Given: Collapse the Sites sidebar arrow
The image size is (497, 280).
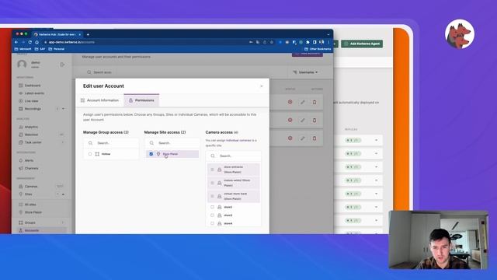Looking at the screenshot, I should tap(64, 194).
